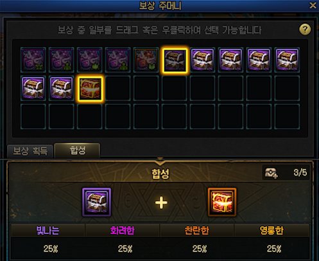
Task: Click the pouch expansion icon beside 3/5
Action: [x=271, y=172]
